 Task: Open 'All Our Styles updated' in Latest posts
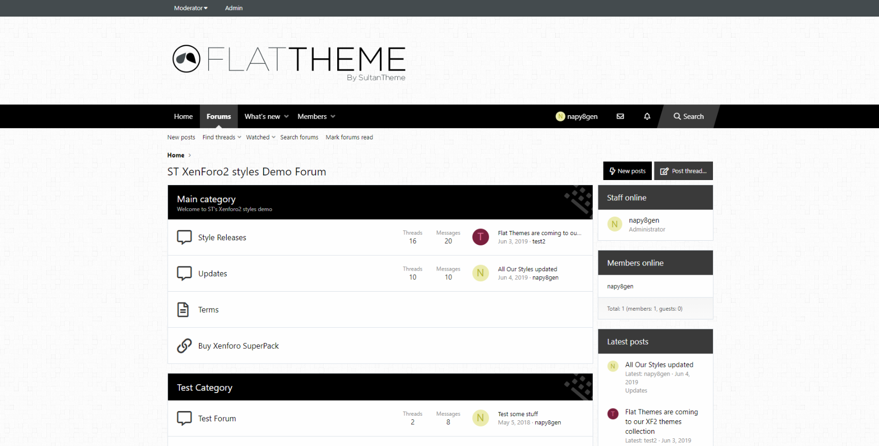tap(659, 365)
